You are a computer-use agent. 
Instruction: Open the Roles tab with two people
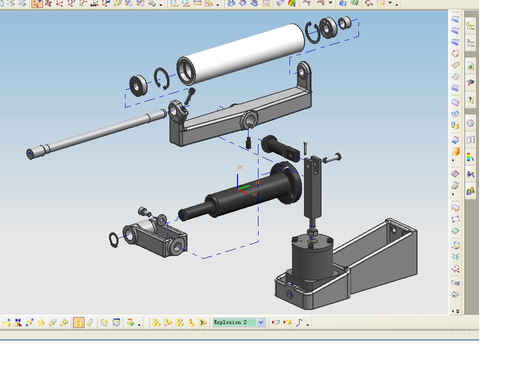point(470,191)
